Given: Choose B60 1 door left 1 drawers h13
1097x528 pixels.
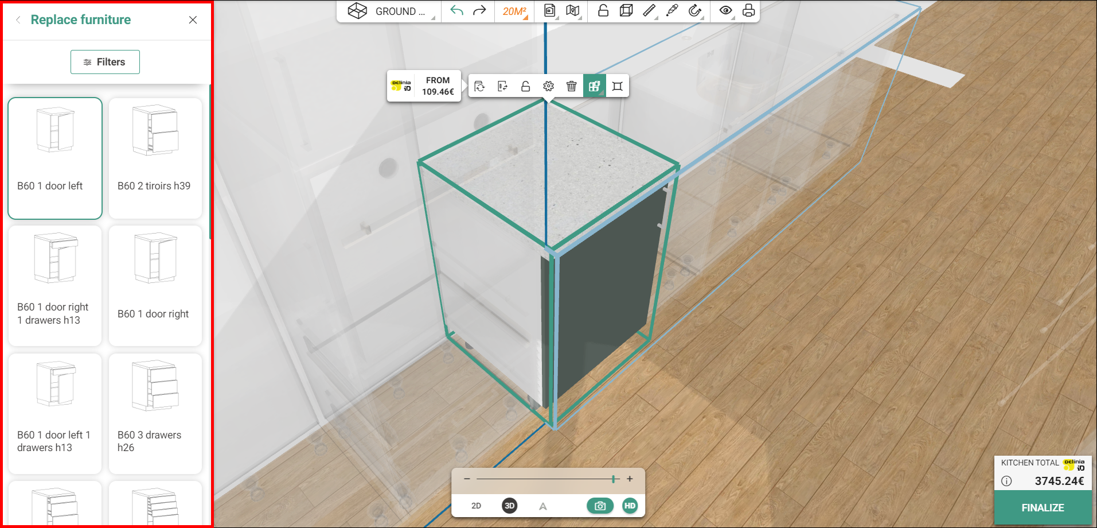Looking at the screenshot, I should click(55, 414).
